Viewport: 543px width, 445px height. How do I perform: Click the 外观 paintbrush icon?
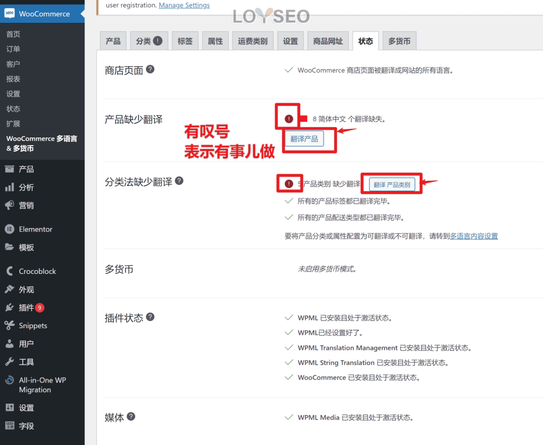point(9,289)
